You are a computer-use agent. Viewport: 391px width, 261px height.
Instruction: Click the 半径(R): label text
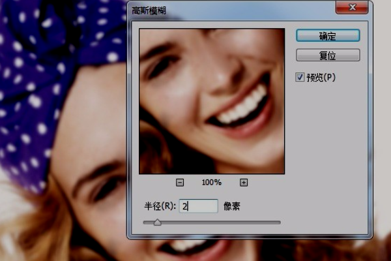point(160,206)
